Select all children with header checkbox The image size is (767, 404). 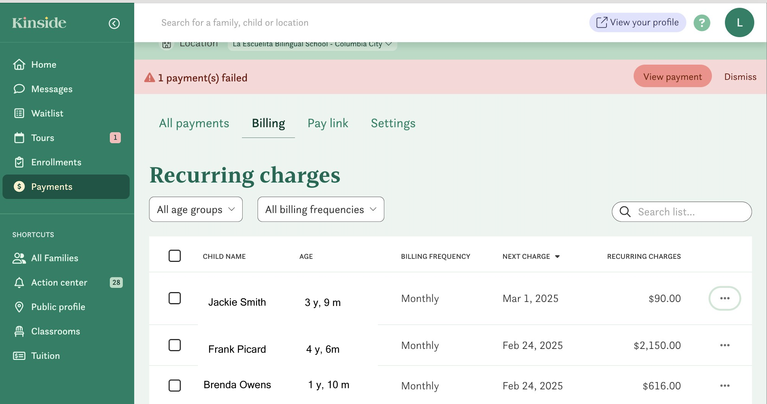(175, 256)
